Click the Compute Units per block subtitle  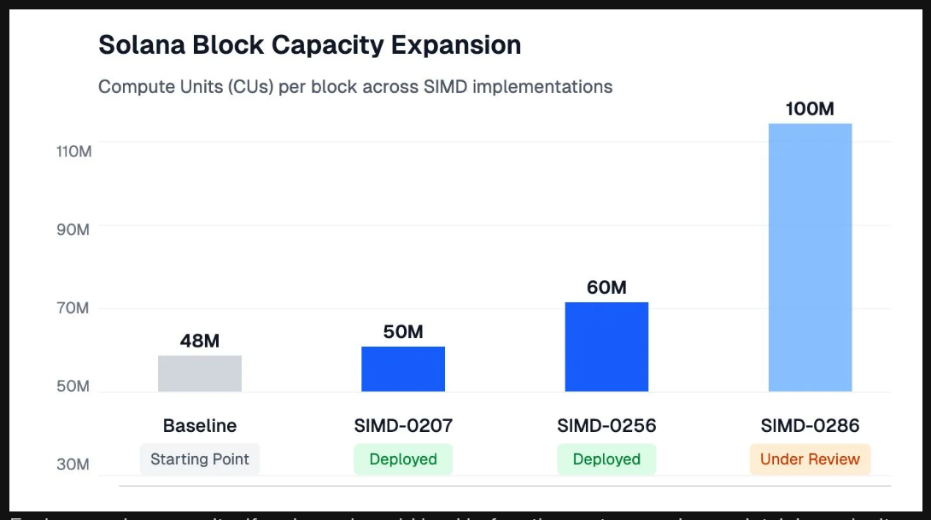click(x=355, y=87)
